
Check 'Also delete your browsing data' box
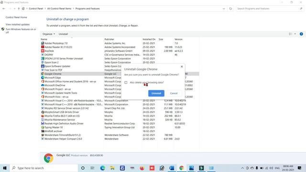tap(126, 83)
